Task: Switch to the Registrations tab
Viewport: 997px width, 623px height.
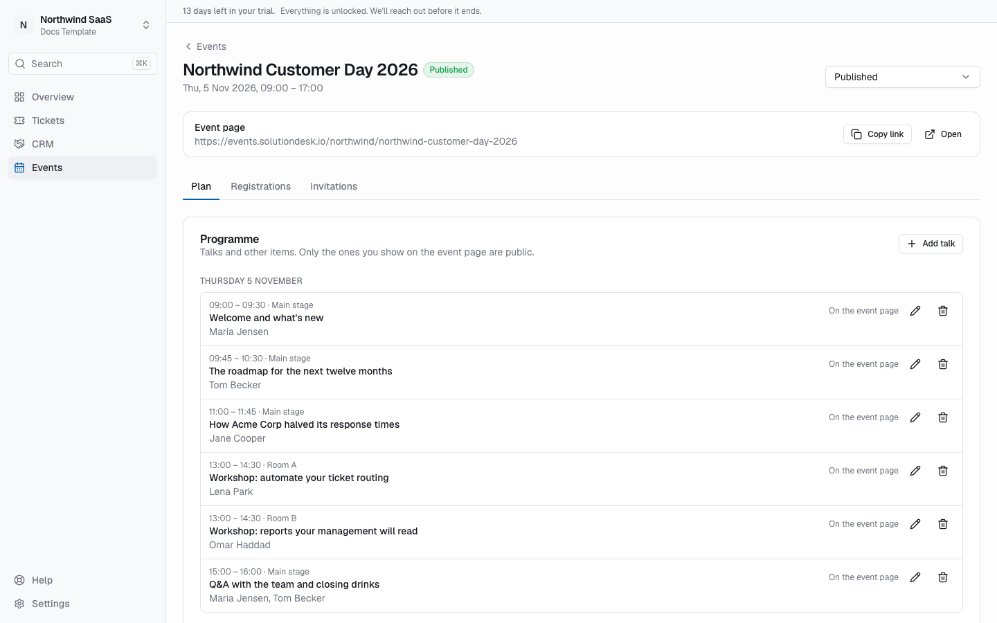Action: 261,186
